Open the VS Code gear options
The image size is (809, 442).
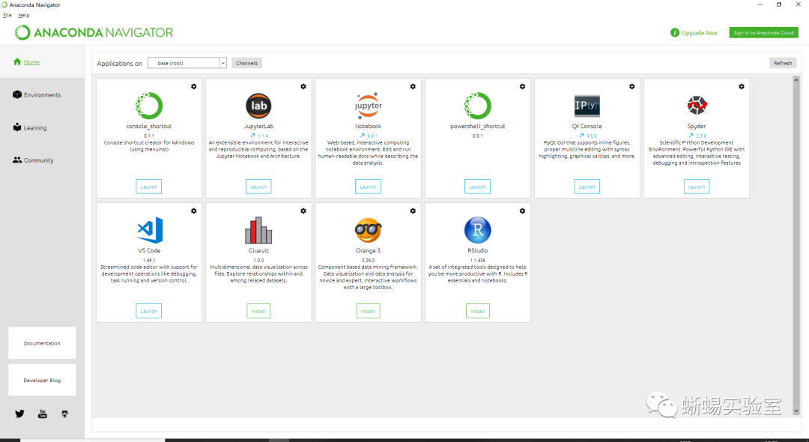click(194, 211)
